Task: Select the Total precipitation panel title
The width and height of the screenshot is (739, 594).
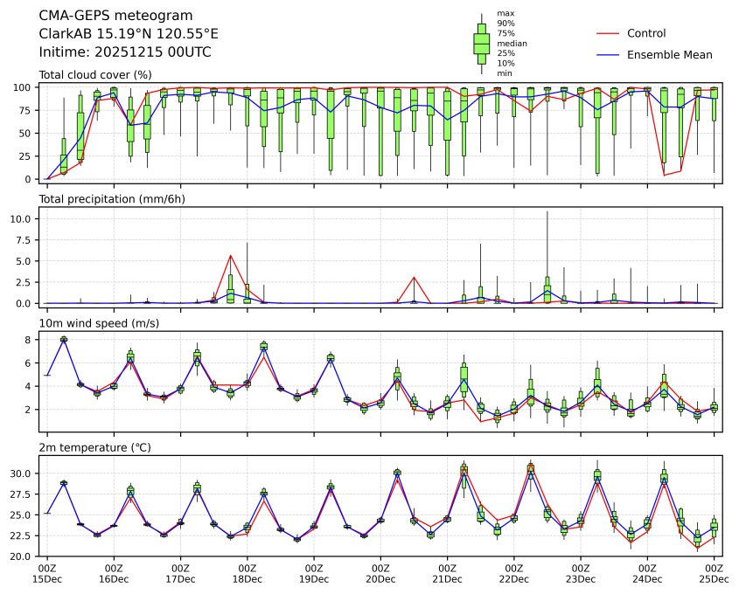Action: [112, 198]
